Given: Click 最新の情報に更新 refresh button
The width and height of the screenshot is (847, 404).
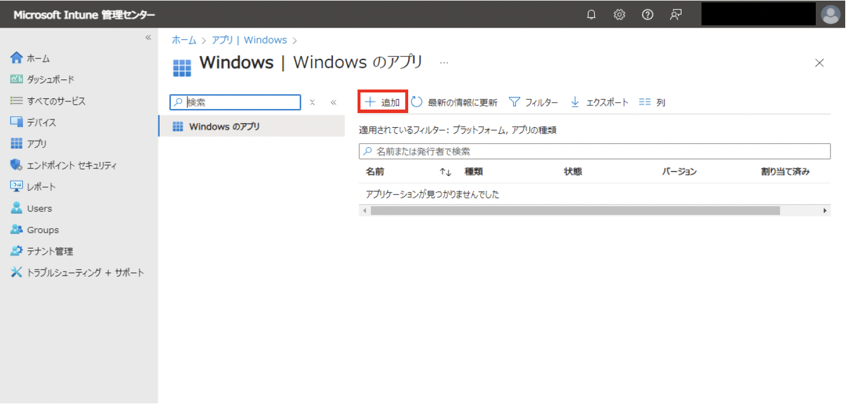Looking at the screenshot, I should [x=454, y=102].
